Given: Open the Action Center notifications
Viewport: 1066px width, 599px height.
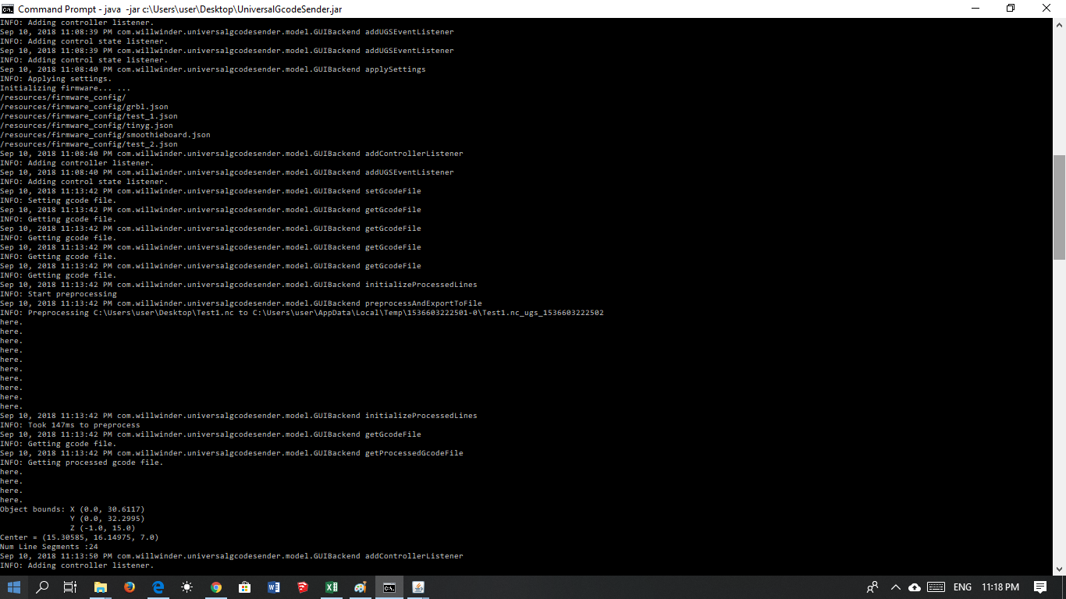Looking at the screenshot, I should coord(1040,587).
